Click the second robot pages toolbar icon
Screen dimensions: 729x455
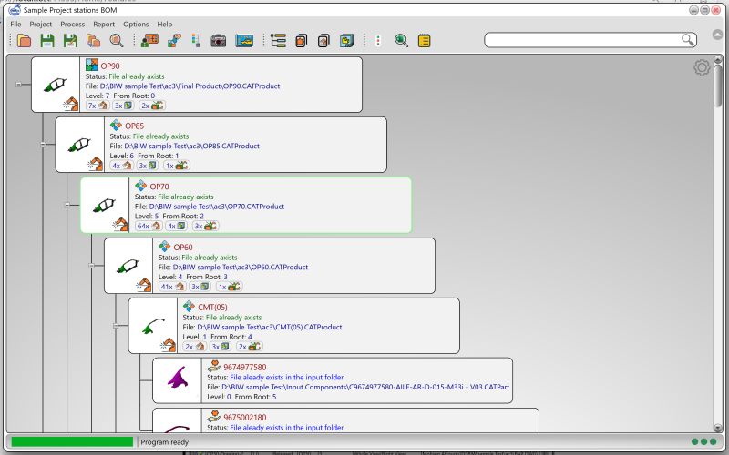[323, 41]
